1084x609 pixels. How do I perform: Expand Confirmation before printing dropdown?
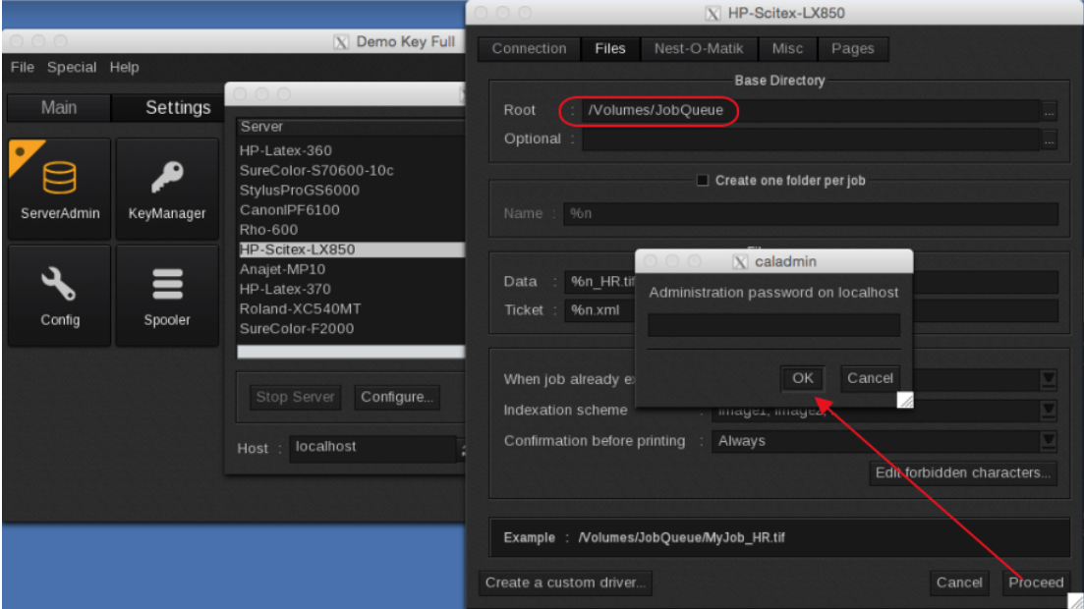(1049, 441)
